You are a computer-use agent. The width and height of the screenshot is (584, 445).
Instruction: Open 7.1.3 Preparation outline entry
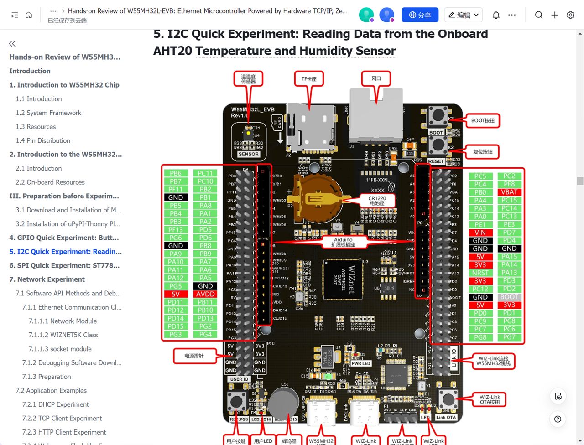47,377
